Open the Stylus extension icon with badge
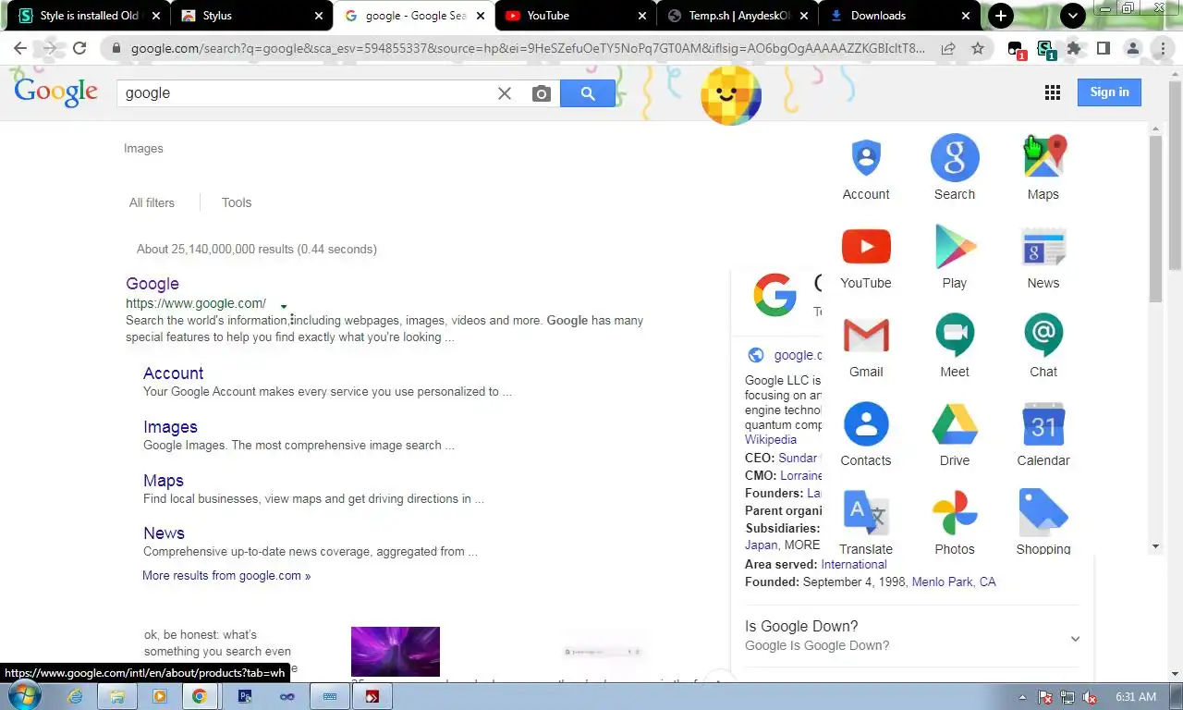 [x=1045, y=49]
